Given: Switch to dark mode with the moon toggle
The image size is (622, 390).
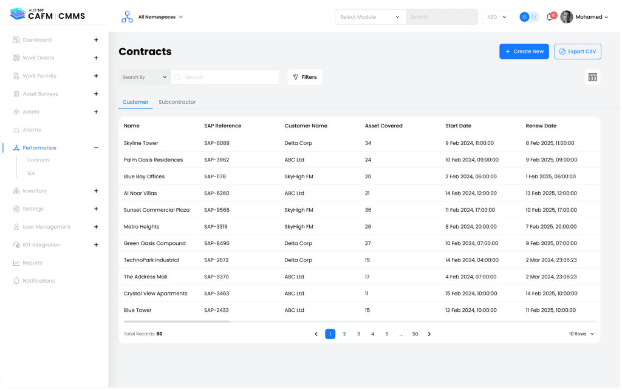Looking at the screenshot, I should click(535, 17).
